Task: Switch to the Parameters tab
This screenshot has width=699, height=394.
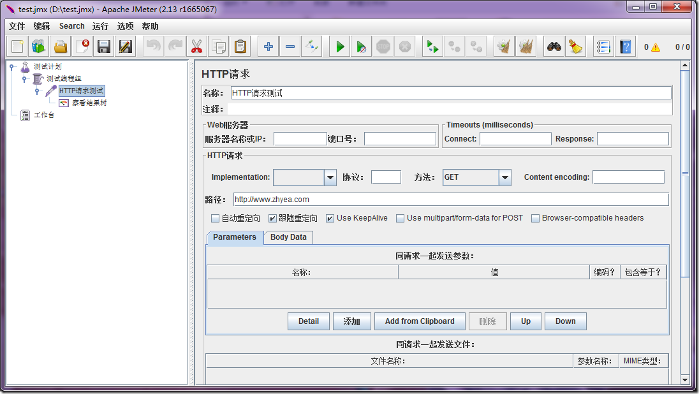Action: tap(235, 237)
